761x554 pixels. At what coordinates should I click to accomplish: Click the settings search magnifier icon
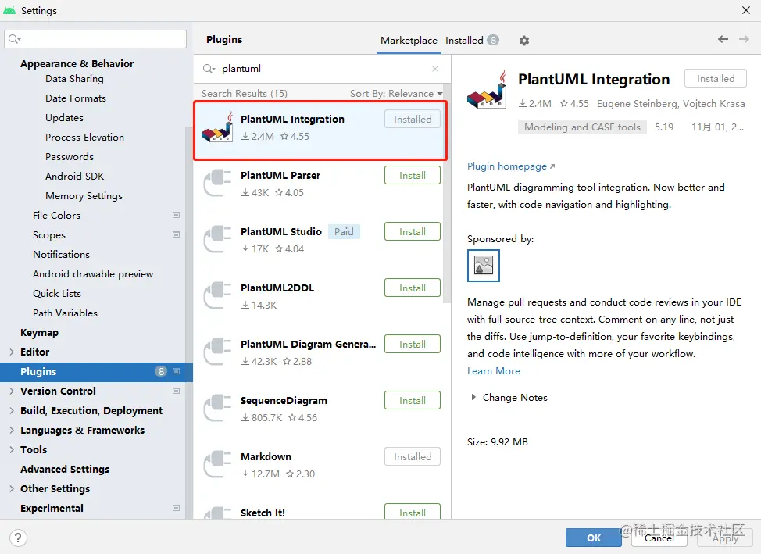pos(15,39)
